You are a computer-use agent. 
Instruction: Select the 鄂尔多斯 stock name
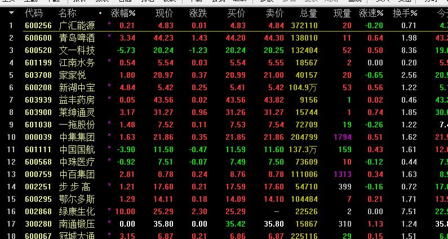coord(77,199)
